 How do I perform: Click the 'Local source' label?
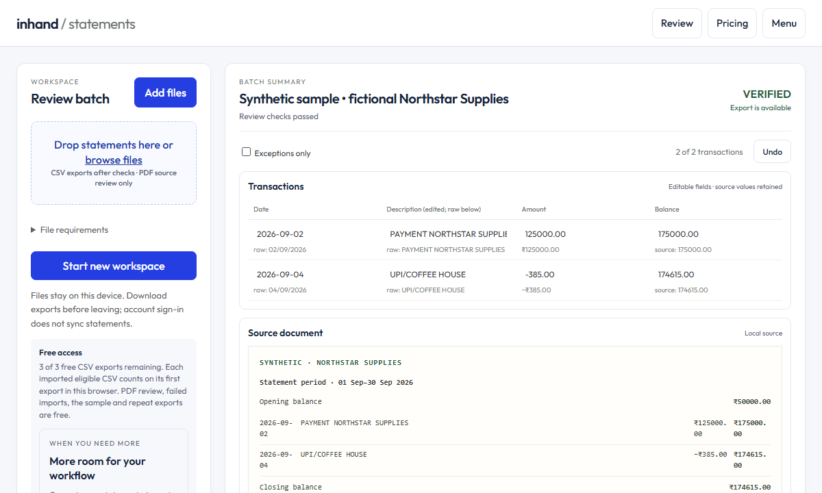pos(763,333)
